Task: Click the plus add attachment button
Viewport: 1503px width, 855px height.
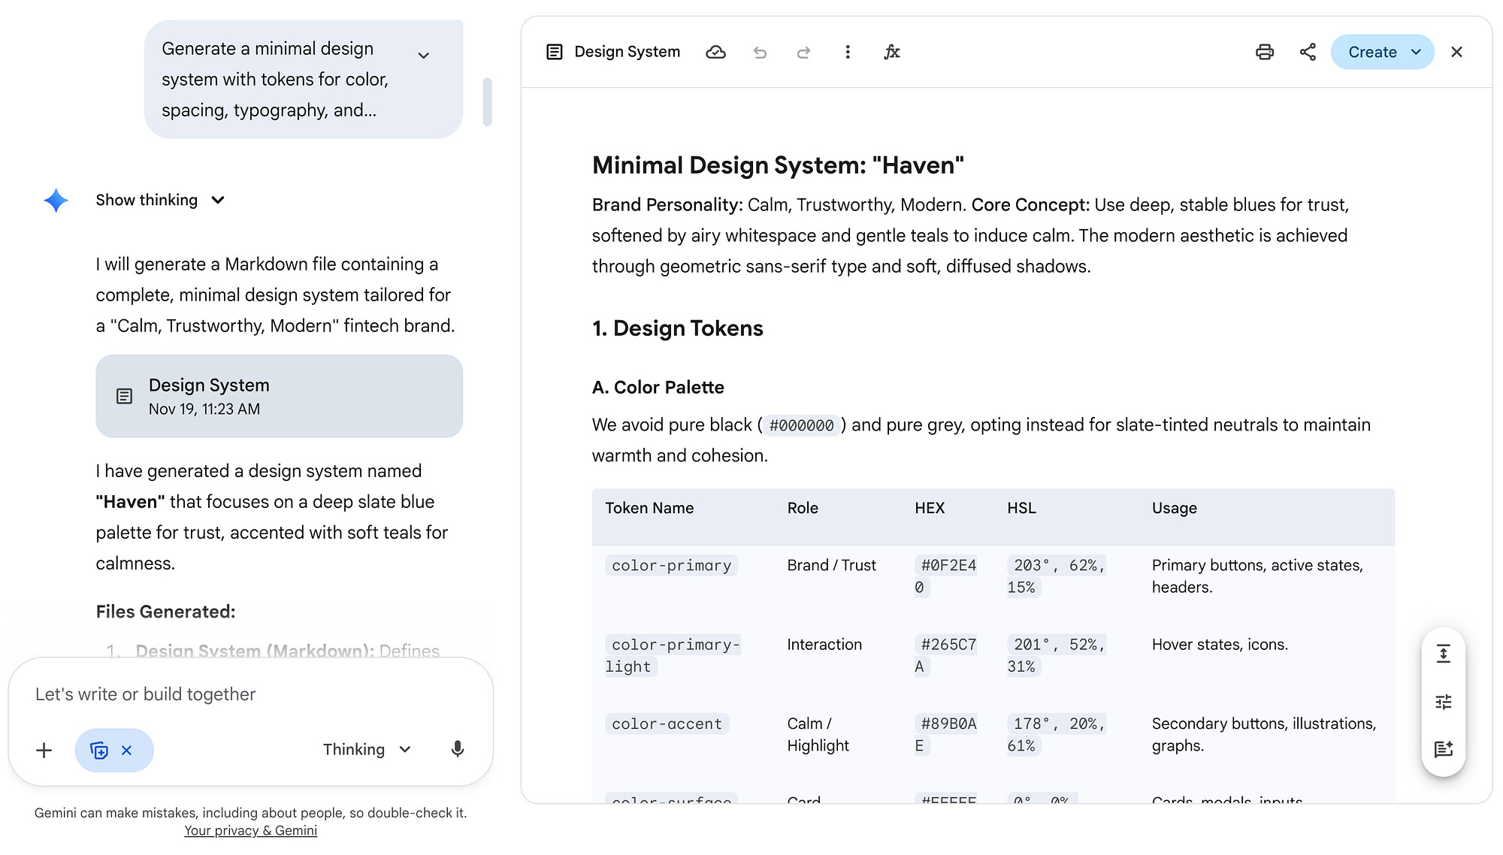Action: coord(44,750)
